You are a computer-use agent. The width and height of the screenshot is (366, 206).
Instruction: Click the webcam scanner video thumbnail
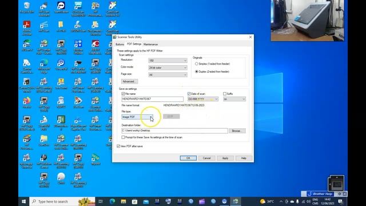point(307,21)
